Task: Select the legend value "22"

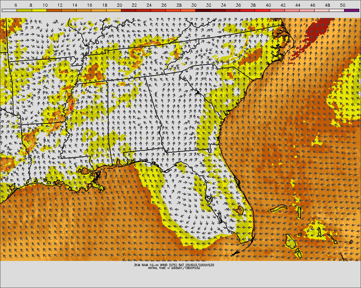Action: click(134, 5)
